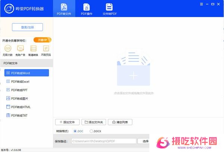Switch to the PDF操作 tab
The image size is (224, 152).
[86, 9]
